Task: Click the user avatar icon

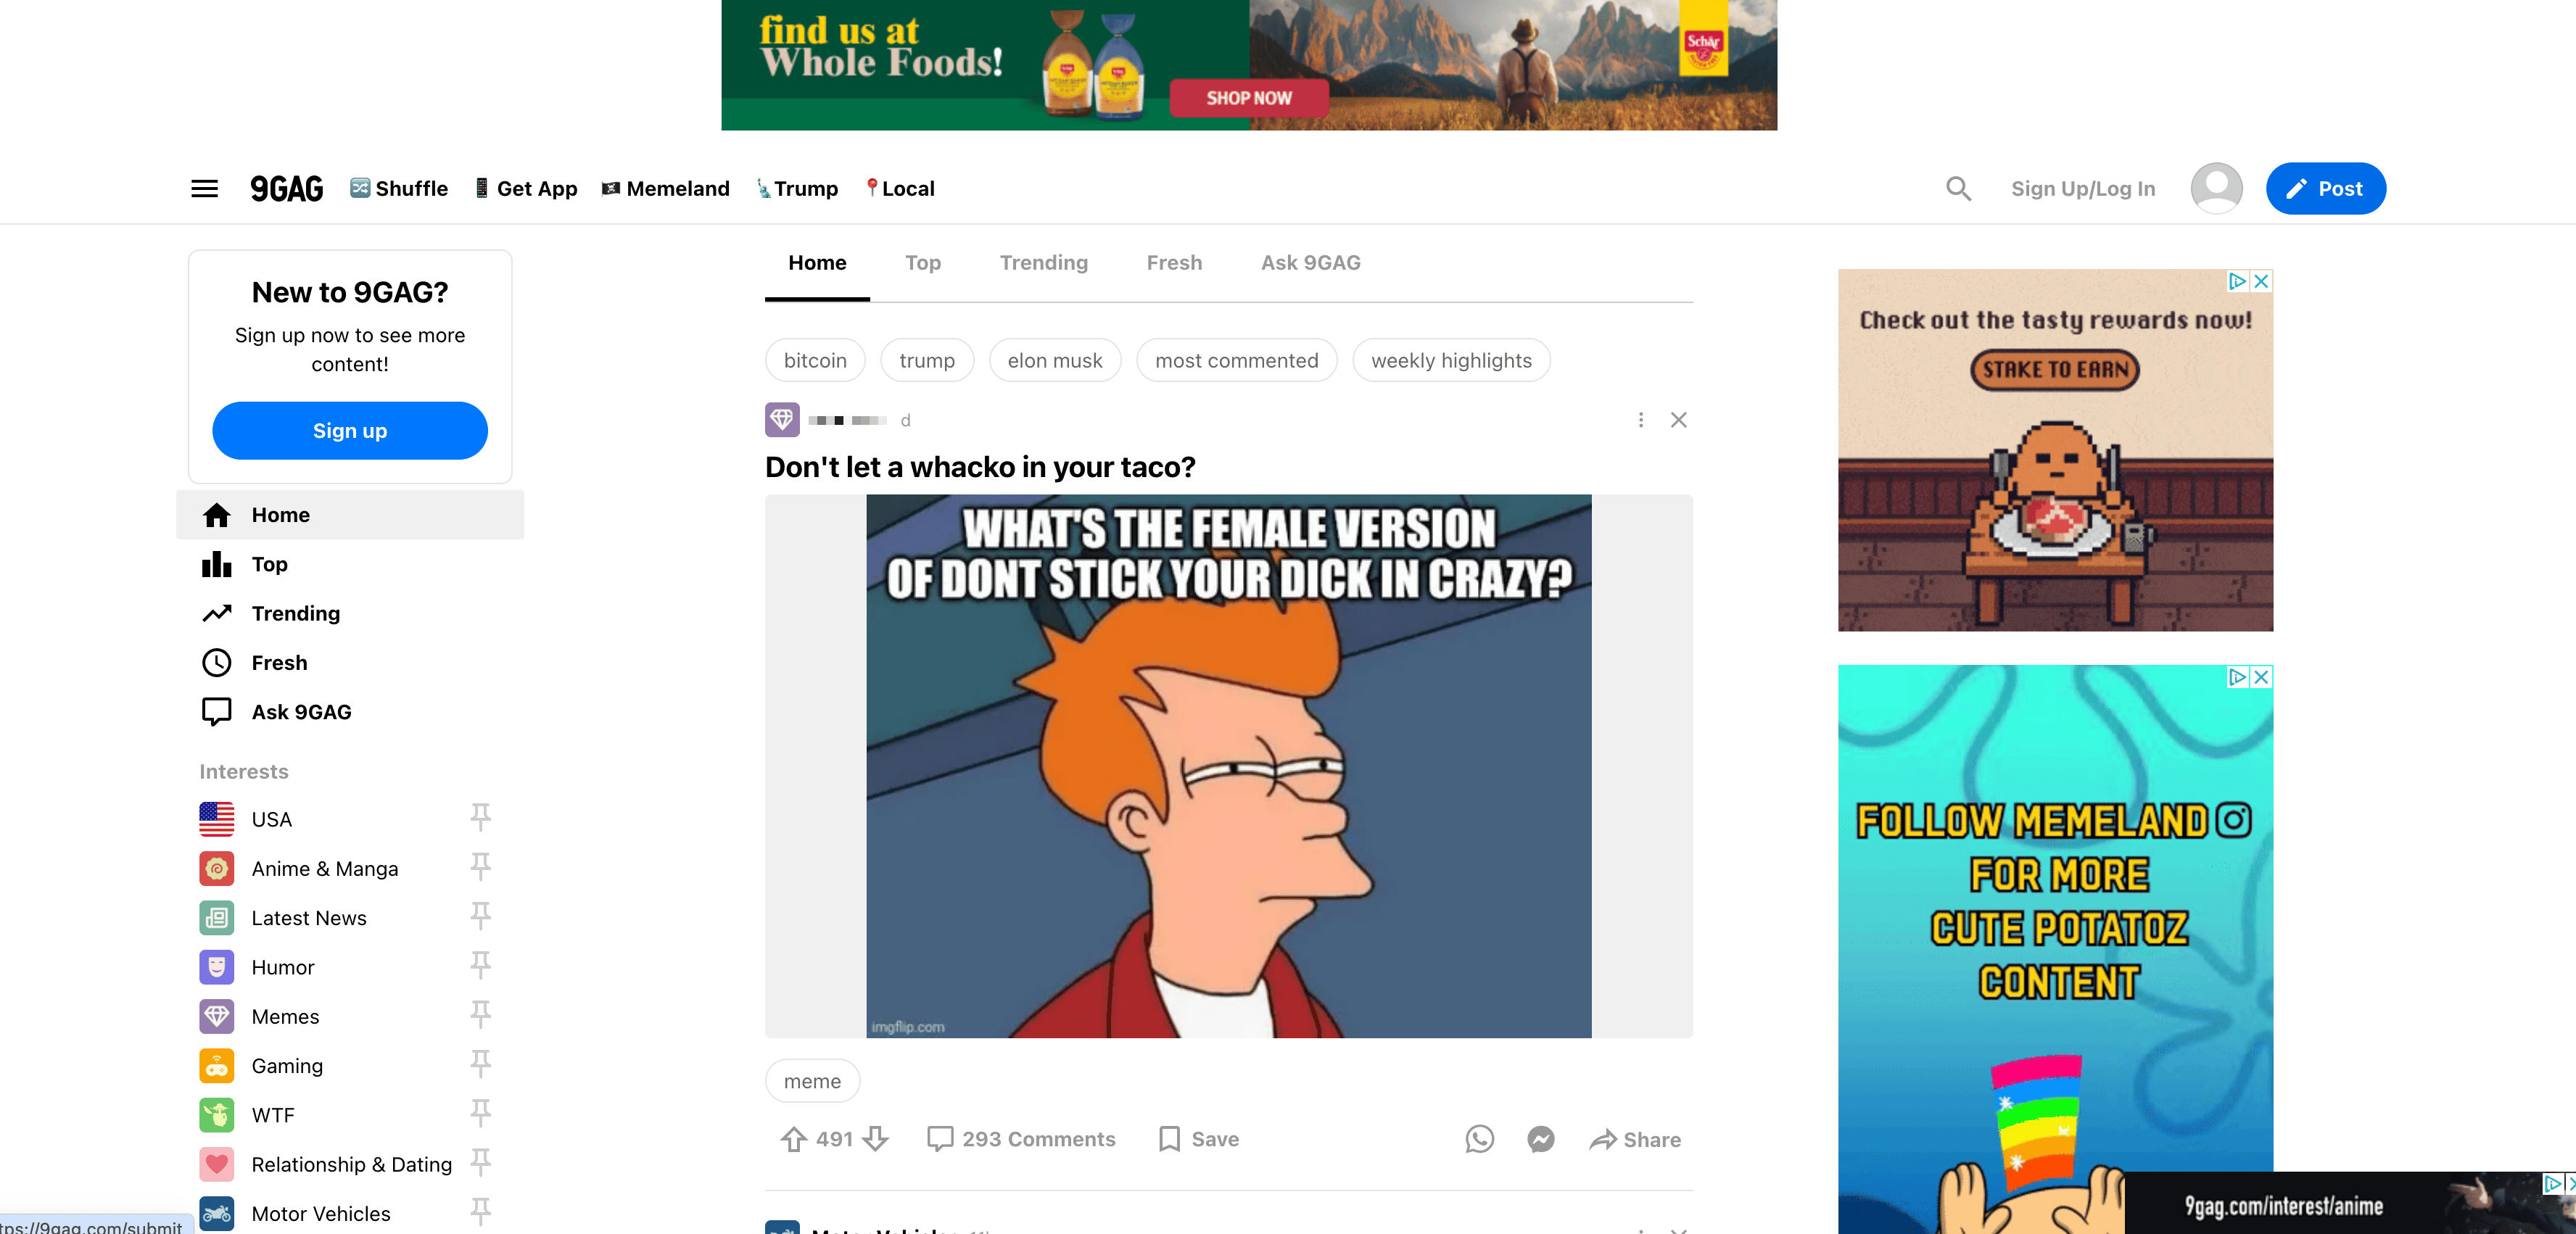Action: coord(2216,188)
